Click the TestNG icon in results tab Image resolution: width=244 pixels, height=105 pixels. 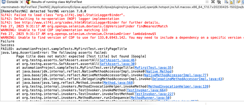click(28, 2)
